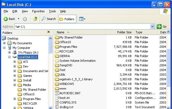Image resolution: width=172 pixels, height=109 pixels.
Task: Collapse My Computer tree node
Action: coord(4,48)
